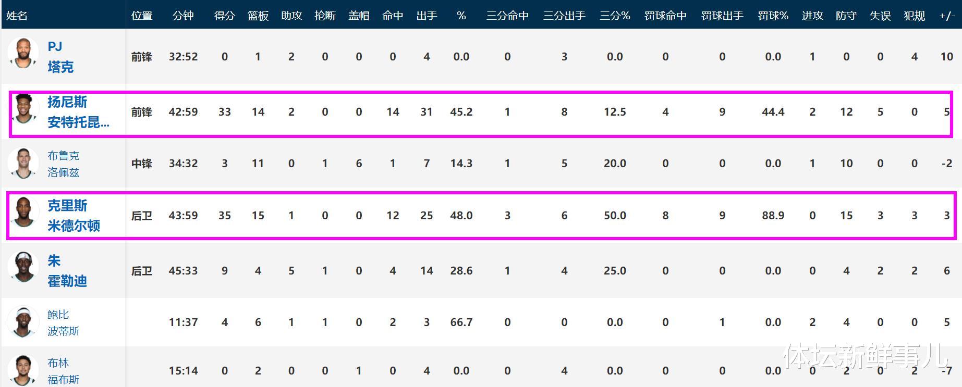Image resolution: width=962 pixels, height=387 pixels.
Task: Open 扬尼斯 安特托昆博 player name link
Action: tap(78, 112)
